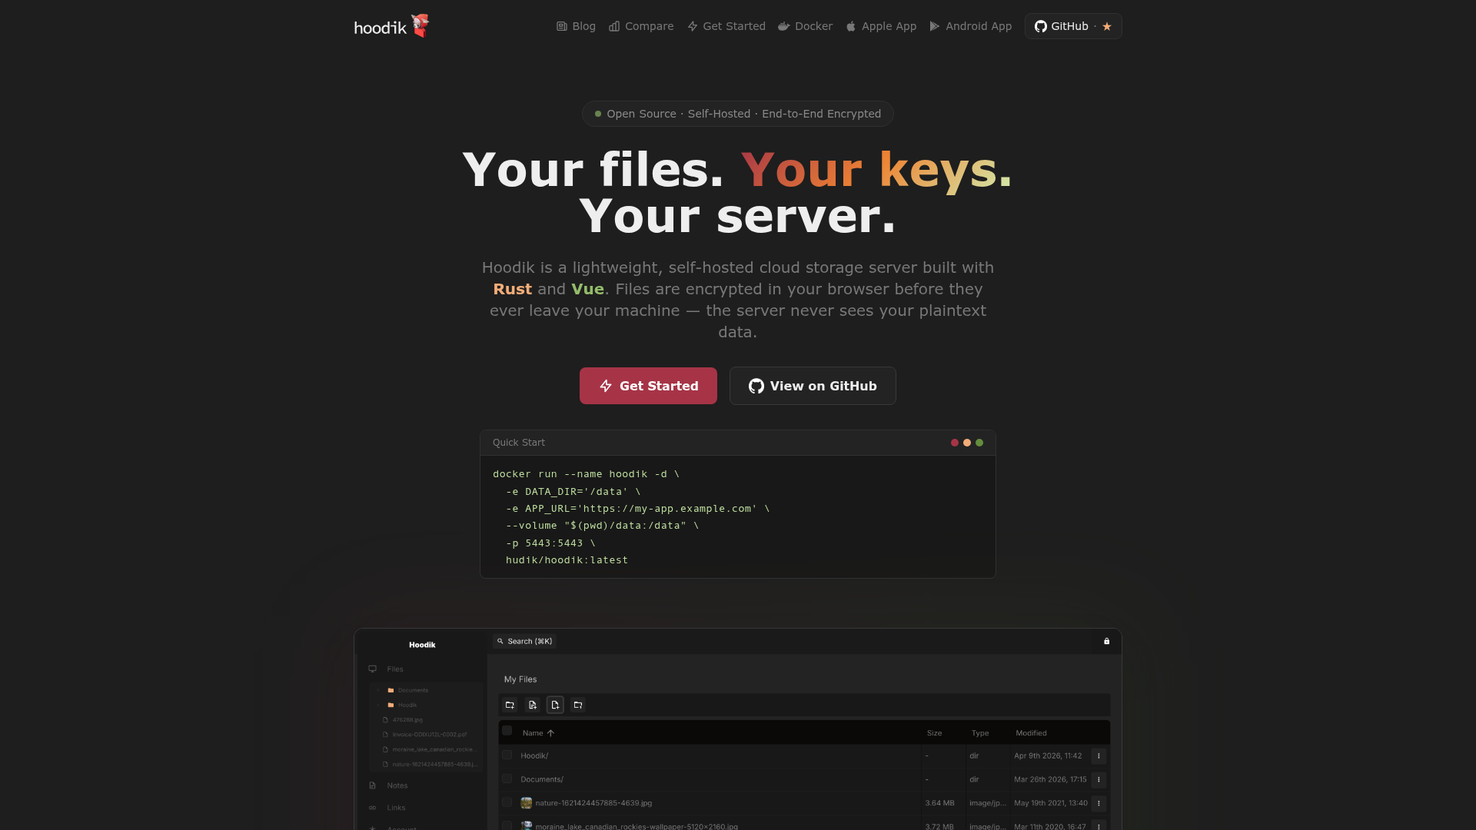Click the Hoodik/ directory name in table
This screenshot has width=1476, height=830.
tap(534, 756)
